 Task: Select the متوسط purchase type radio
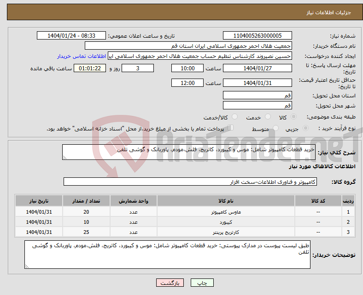tap(275, 128)
